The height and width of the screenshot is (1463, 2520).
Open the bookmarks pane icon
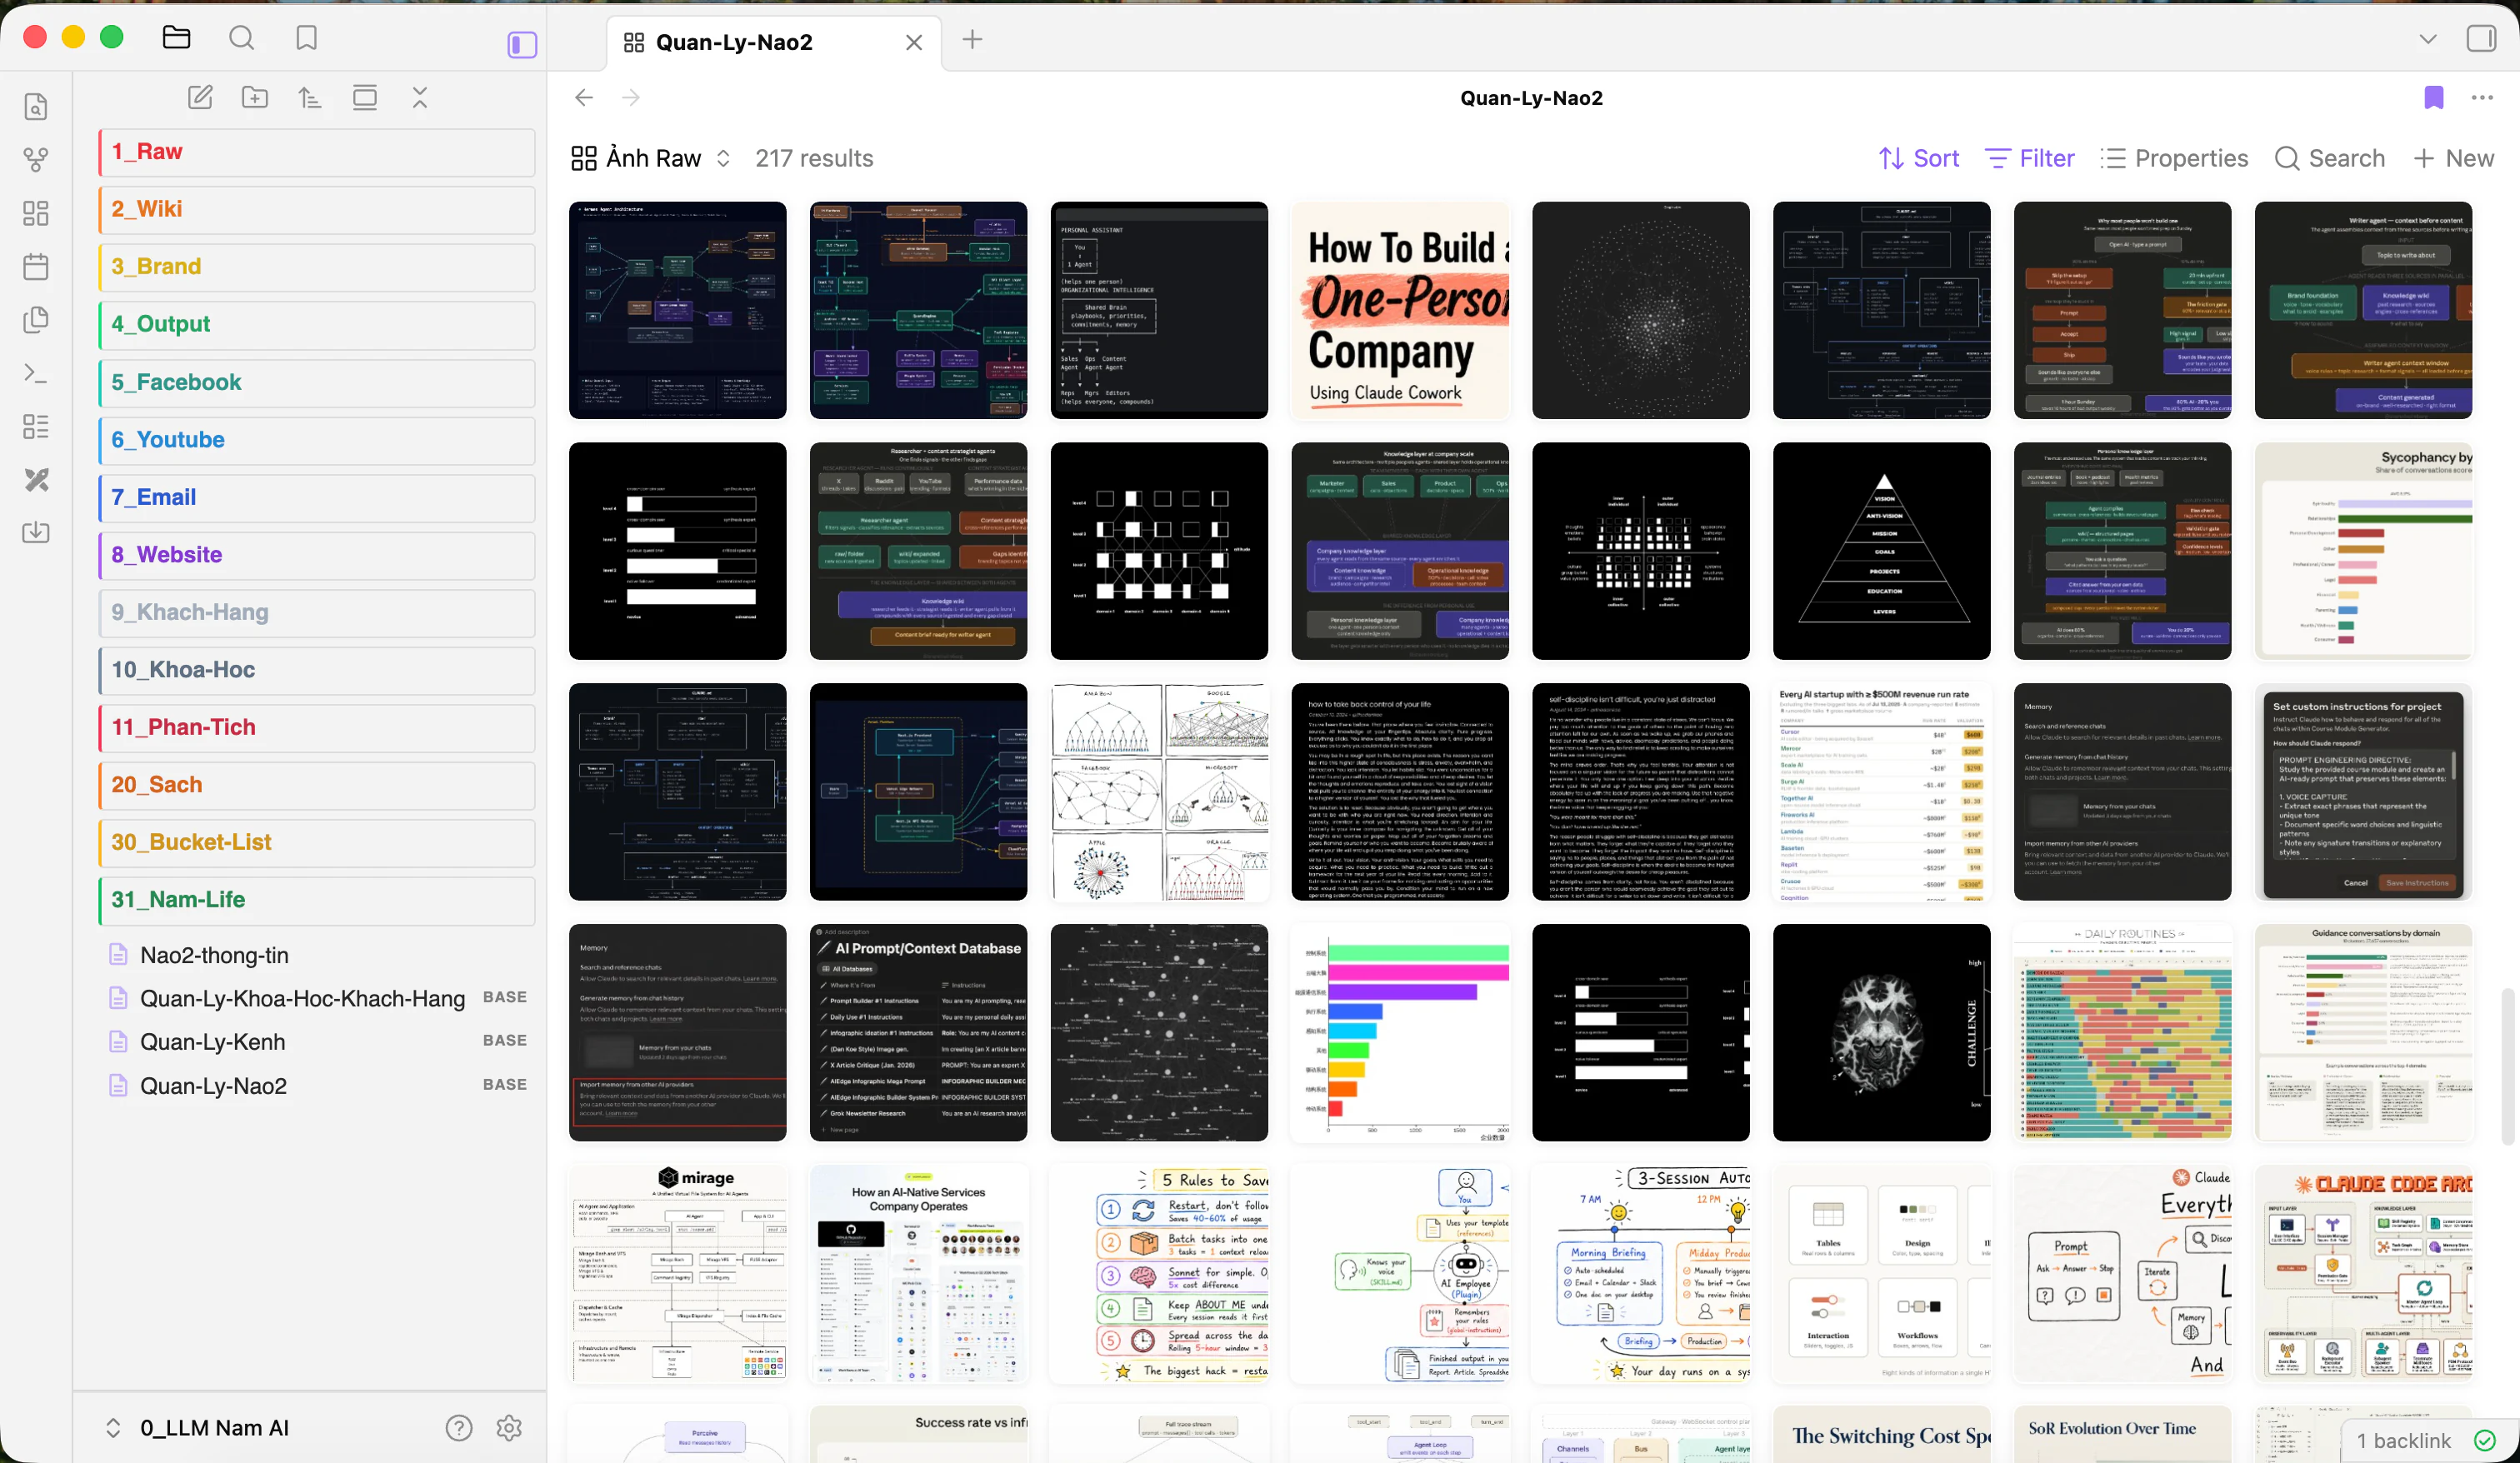tap(307, 38)
